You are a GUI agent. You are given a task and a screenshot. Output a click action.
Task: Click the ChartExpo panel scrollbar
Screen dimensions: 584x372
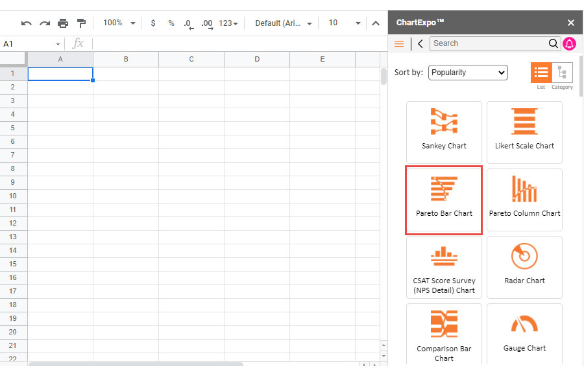point(581,76)
